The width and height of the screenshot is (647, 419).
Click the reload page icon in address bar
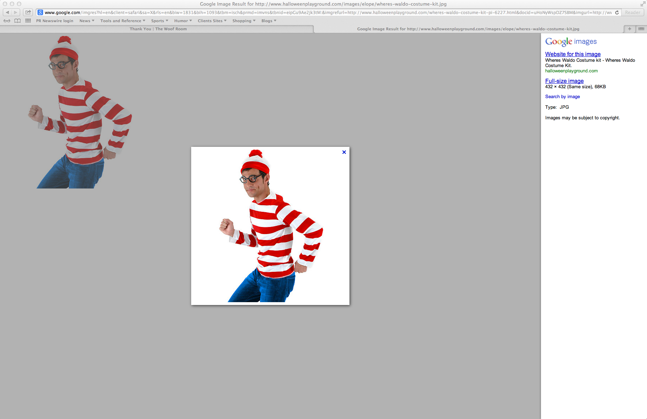coord(617,12)
